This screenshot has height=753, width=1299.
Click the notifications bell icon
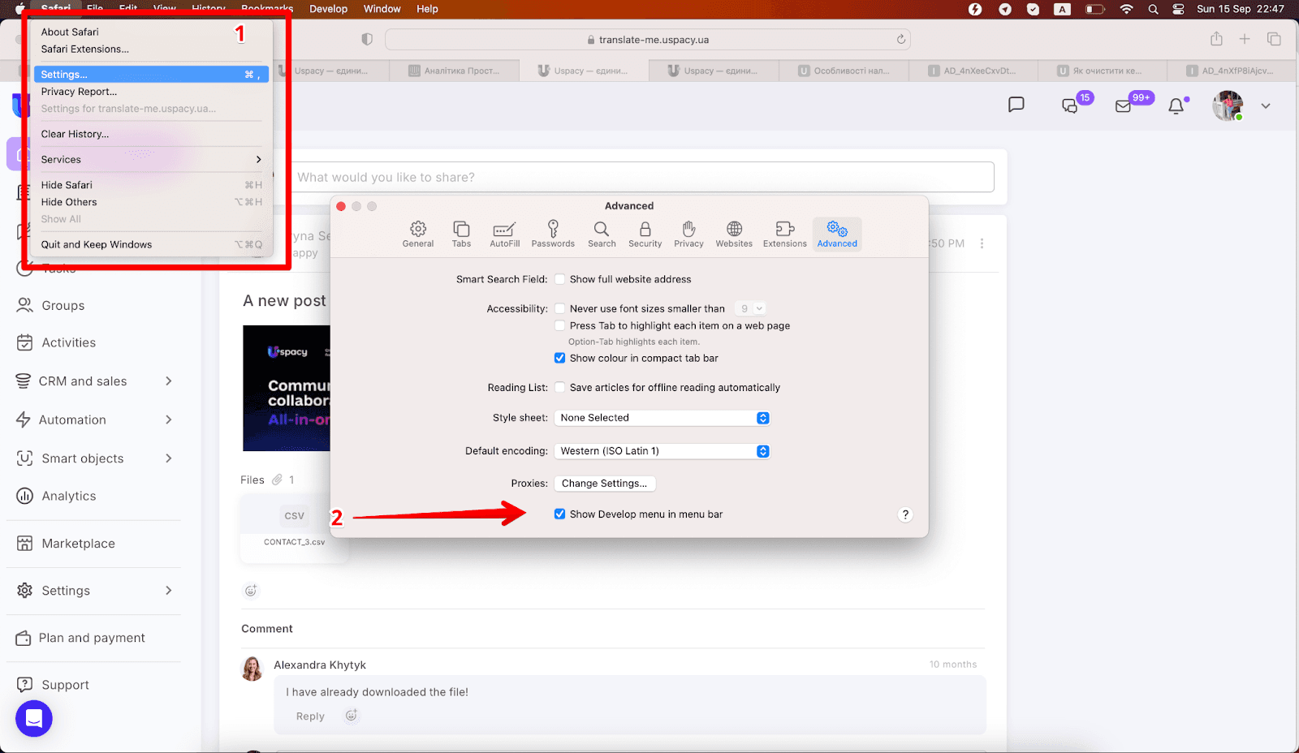pyautogui.click(x=1176, y=106)
